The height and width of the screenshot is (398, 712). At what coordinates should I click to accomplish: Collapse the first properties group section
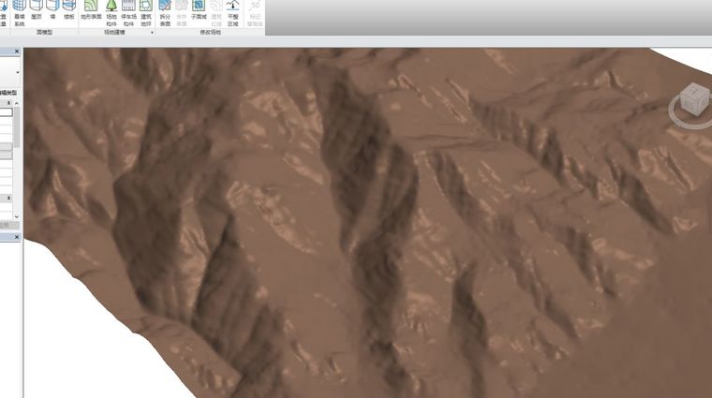[8, 103]
